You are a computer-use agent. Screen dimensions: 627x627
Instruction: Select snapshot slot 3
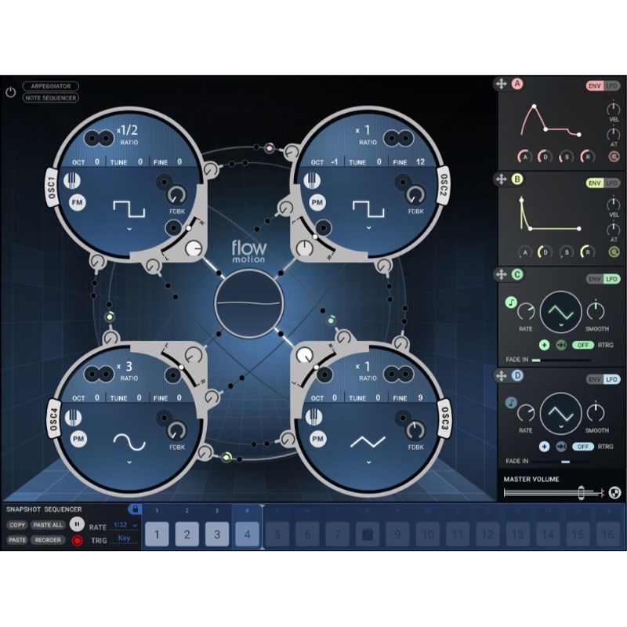pos(217,535)
